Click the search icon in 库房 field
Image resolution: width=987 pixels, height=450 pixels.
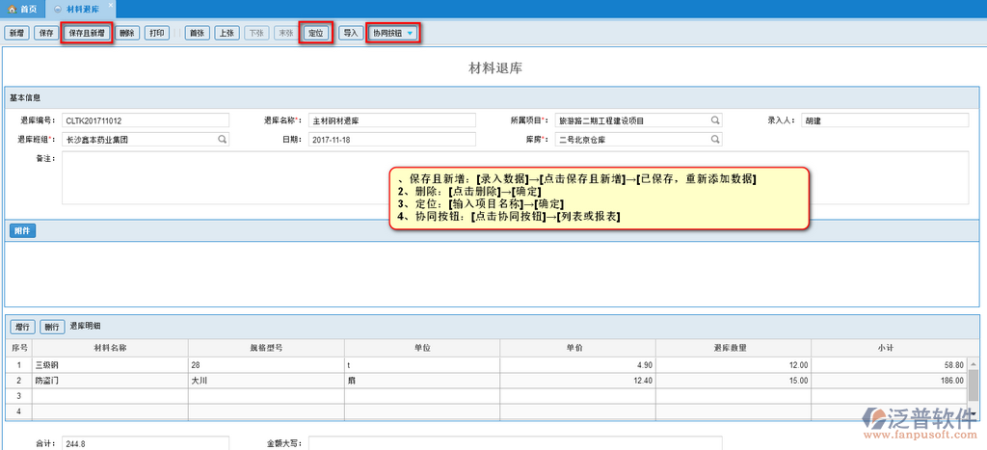pos(715,140)
